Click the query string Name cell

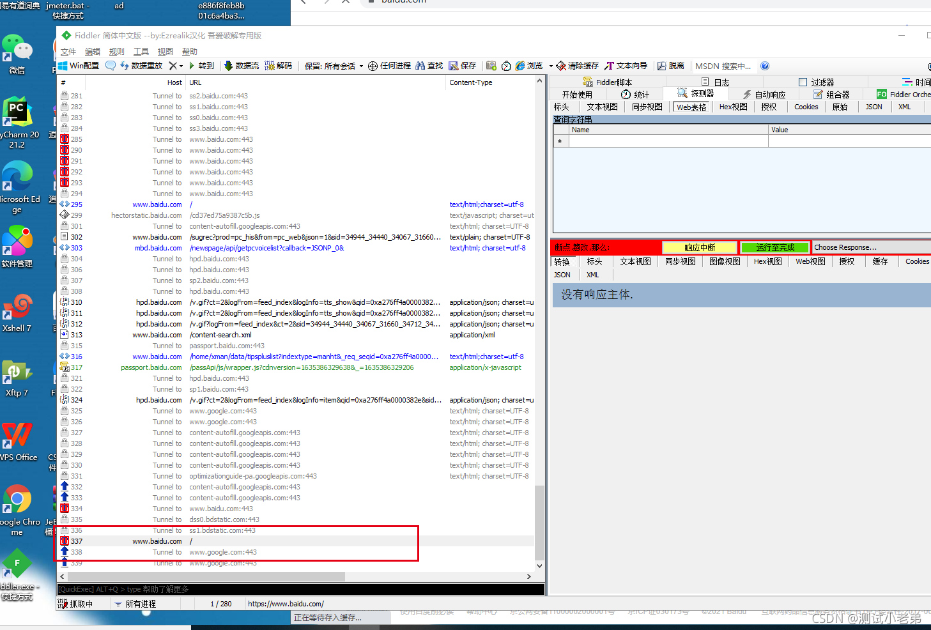coord(668,141)
